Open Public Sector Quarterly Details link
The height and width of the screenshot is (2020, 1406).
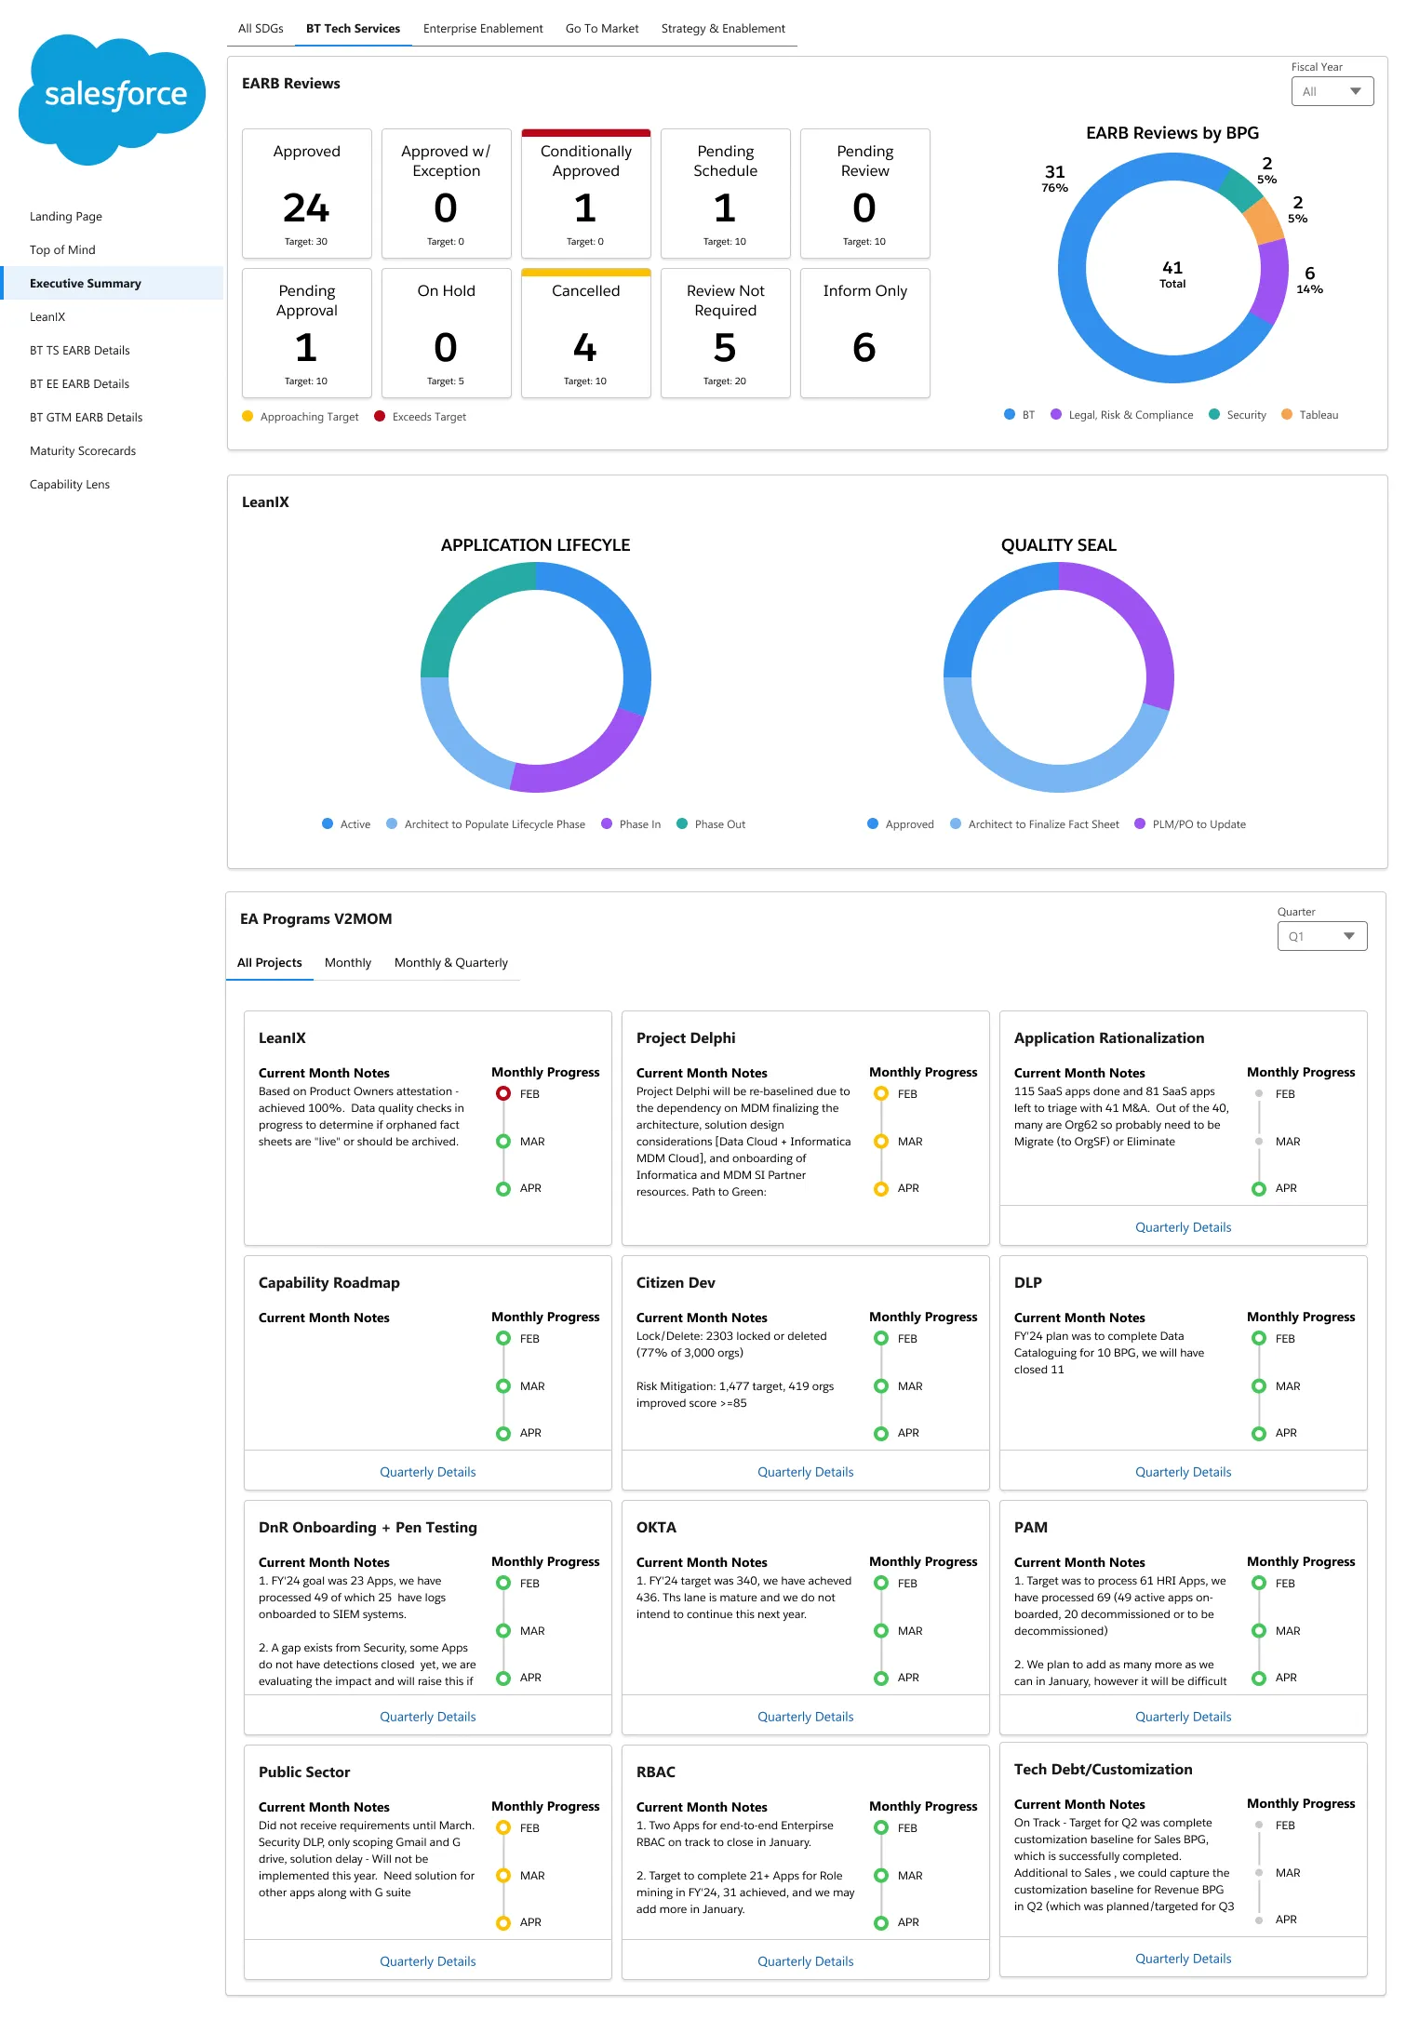click(x=427, y=1962)
